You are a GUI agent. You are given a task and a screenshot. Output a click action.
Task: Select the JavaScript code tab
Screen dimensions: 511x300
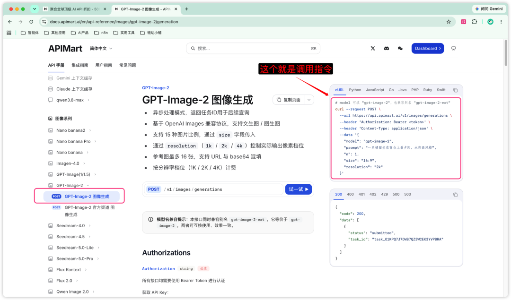pyautogui.click(x=375, y=90)
